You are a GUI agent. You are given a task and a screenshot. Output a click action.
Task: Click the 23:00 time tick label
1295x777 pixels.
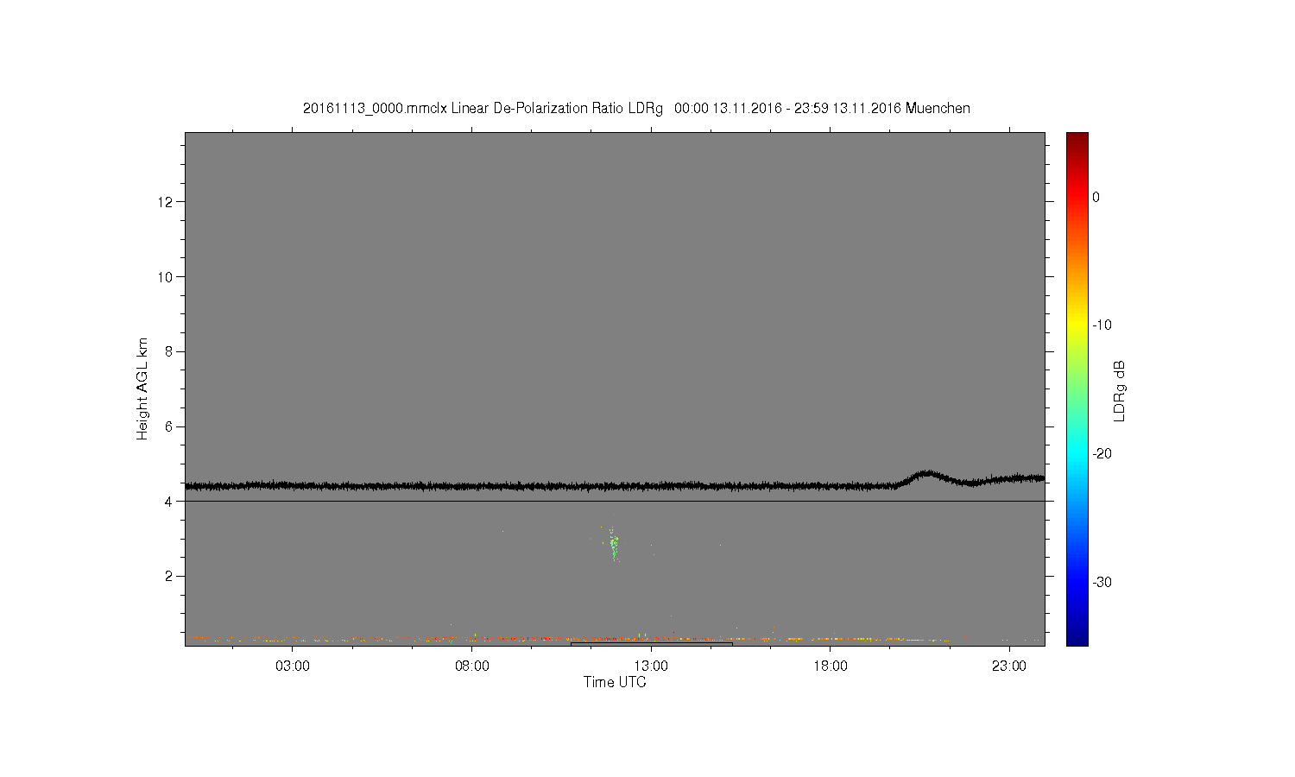coord(1009,666)
